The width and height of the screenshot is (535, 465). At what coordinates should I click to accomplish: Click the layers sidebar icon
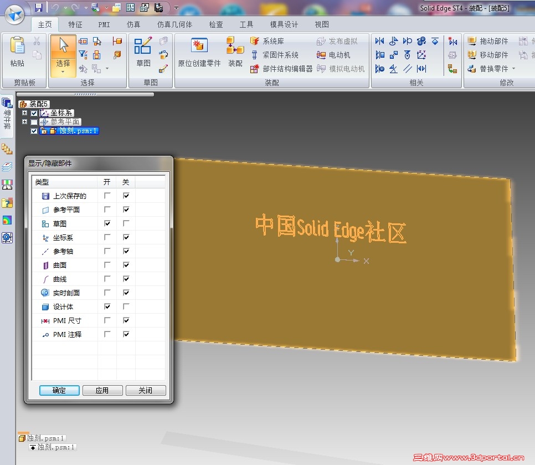(7, 167)
